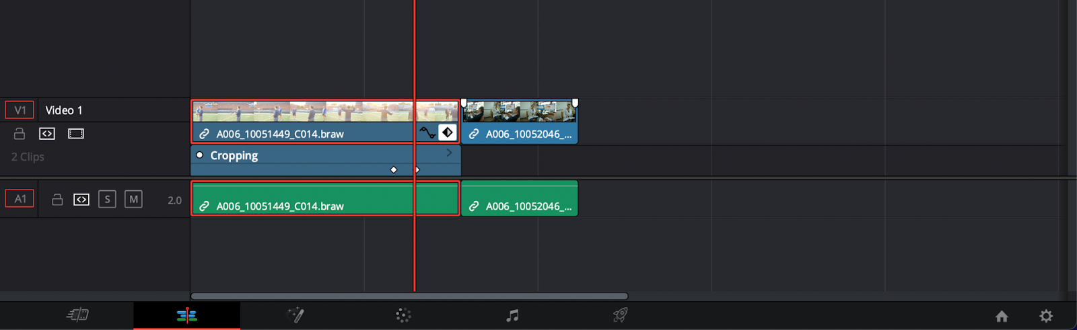Open the Deliver page rocket icon
The image size is (1077, 330).
(x=620, y=315)
